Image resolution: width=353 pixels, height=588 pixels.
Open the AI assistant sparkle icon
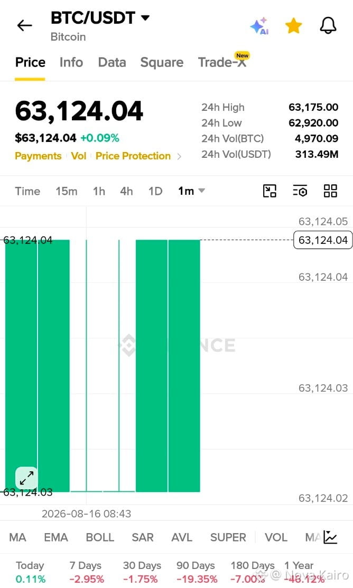tap(259, 26)
